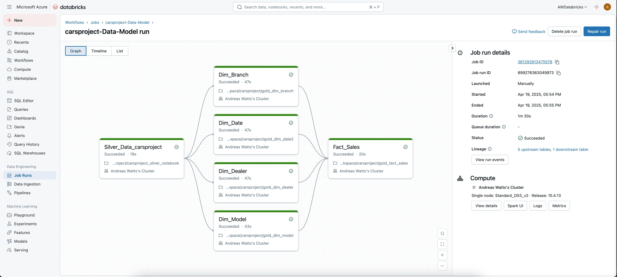Screen dimensions: 617x277
Task: Open the hamburger navigation menu
Action: [9, 7]
